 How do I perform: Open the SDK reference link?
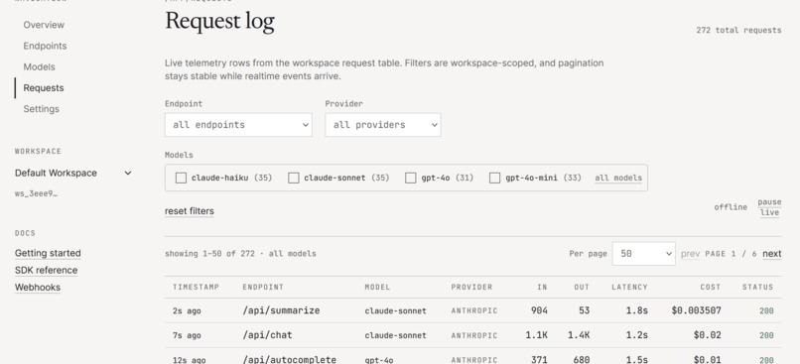coord(46,270)
